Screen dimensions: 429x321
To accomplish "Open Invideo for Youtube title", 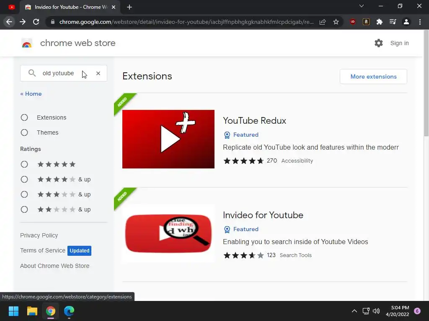I will click(x=263, y=215).
